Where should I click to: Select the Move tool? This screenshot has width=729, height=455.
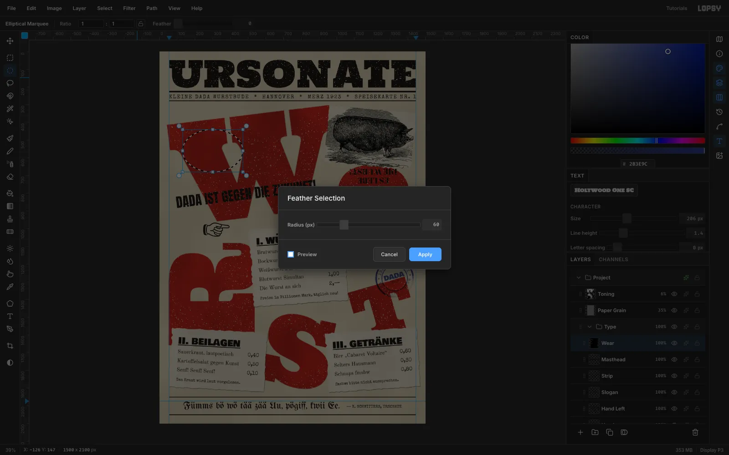[10, 41]
